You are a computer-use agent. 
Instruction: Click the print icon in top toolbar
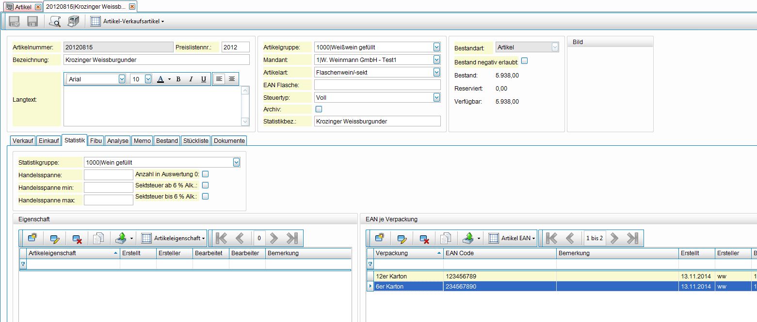73,21
